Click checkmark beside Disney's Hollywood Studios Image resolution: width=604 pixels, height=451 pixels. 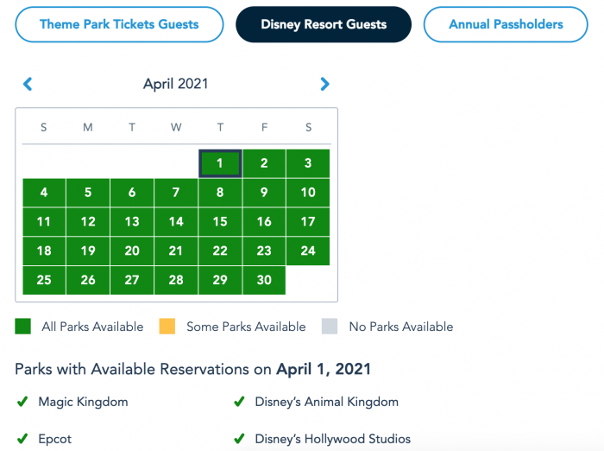239,439
